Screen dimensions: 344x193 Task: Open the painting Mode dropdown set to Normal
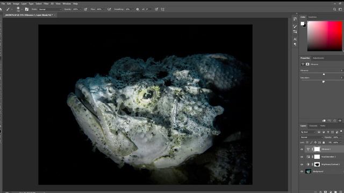[50, 10]
